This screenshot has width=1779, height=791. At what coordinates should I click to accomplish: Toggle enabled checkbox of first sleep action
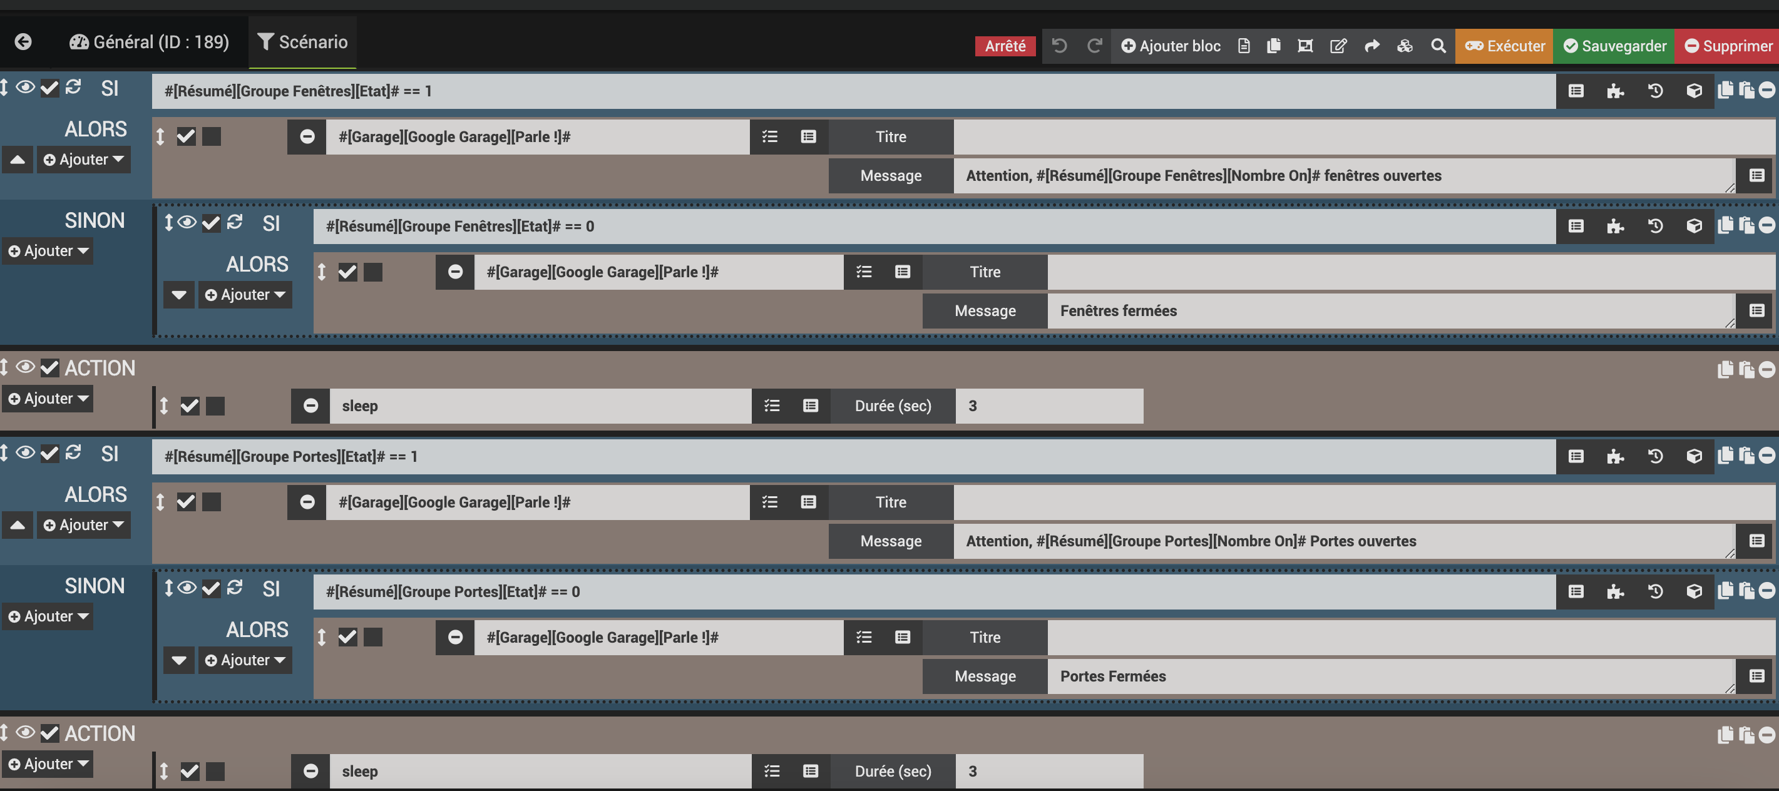click(x=190, y=406)
